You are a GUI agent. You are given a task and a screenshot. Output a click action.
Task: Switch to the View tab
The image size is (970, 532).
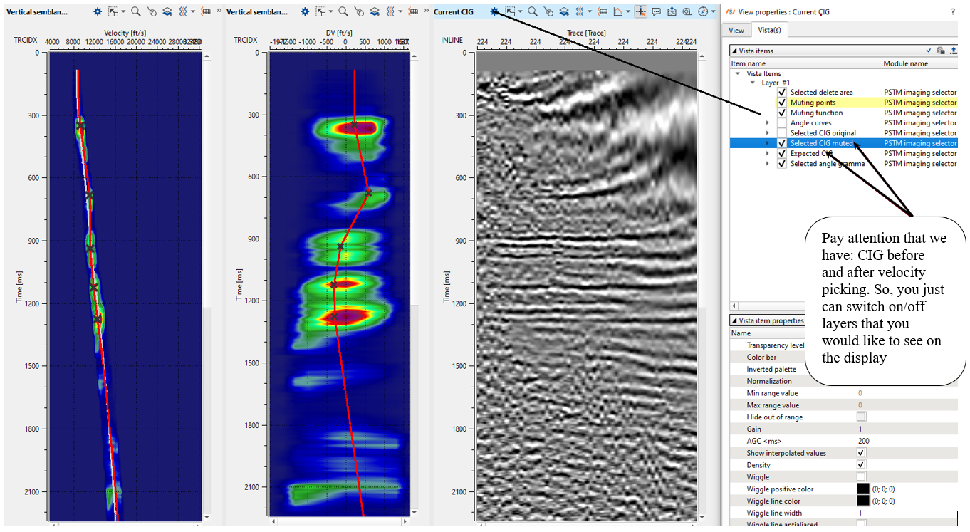(736, 30)
